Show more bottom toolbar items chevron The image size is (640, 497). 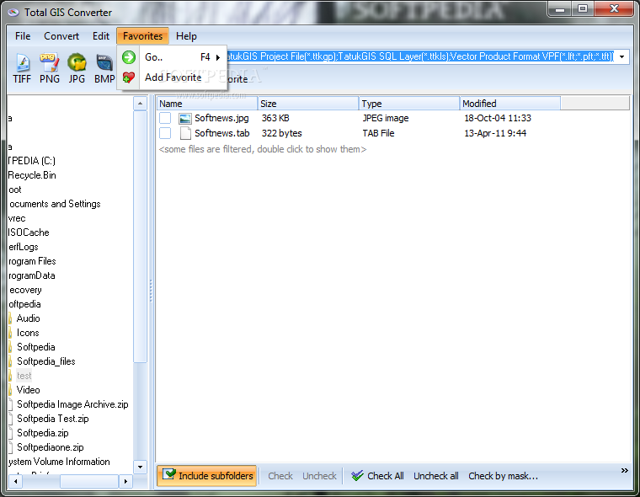[625, 470]
